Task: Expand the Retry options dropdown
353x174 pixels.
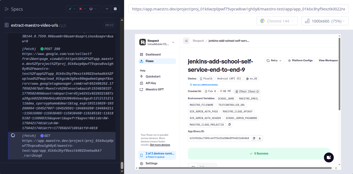Action: tap(274, 60)
